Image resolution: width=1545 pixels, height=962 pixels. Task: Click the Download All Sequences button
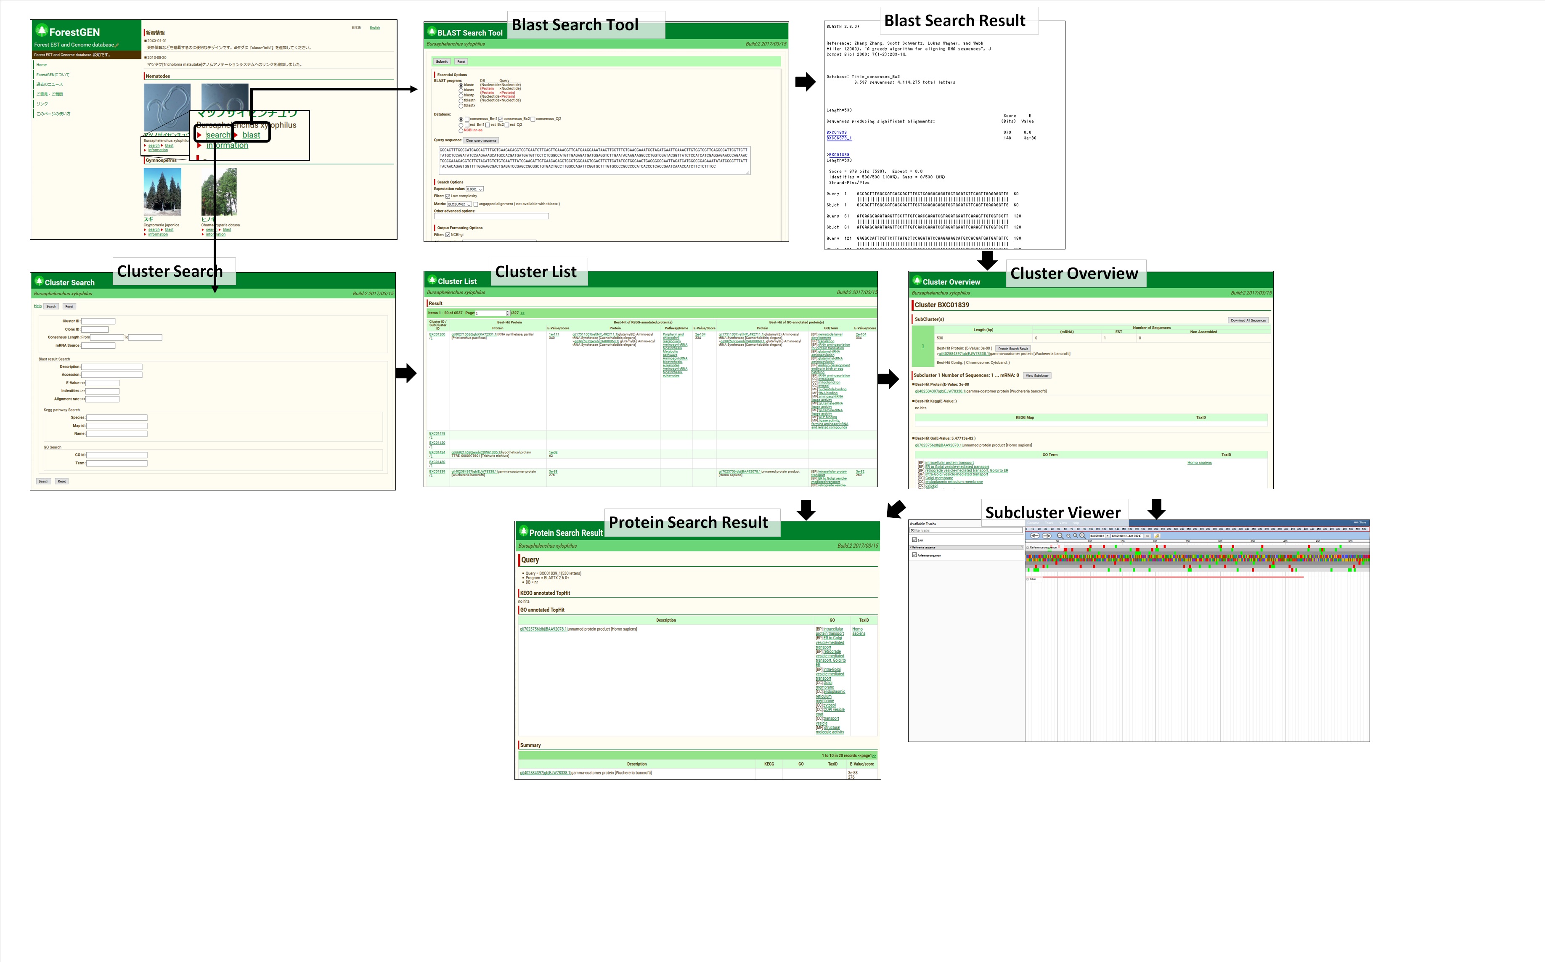pyautogui.click(x=1248, y=320)
